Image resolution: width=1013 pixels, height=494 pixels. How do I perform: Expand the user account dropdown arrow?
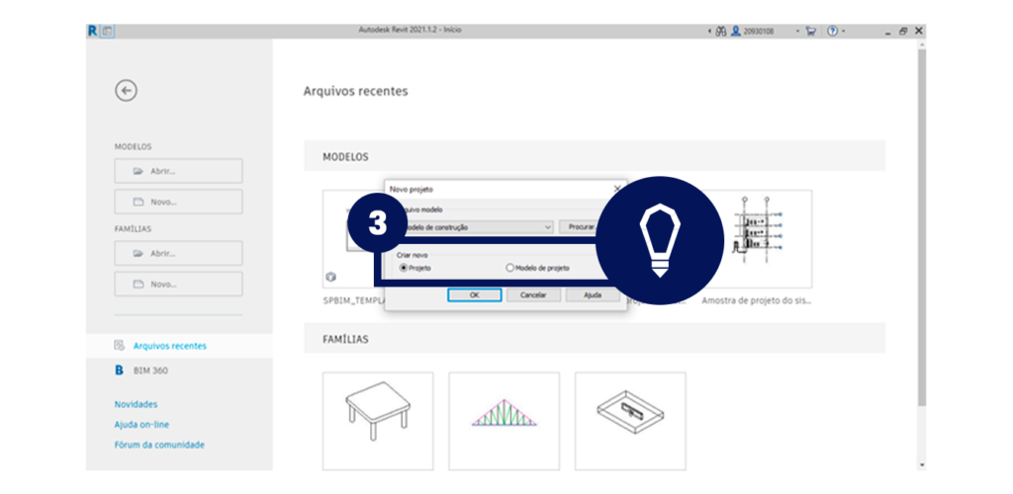(x=798, y=31)
